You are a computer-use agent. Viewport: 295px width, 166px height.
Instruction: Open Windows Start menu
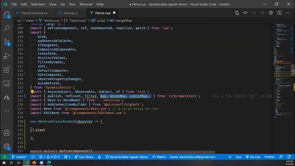coord(4,163)
